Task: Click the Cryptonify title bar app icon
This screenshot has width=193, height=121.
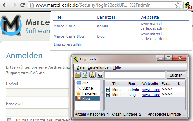Action: click(x=76, y=59)
